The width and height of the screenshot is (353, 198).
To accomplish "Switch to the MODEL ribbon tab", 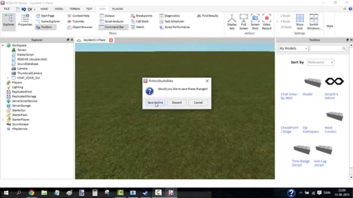I will [59, 9].
